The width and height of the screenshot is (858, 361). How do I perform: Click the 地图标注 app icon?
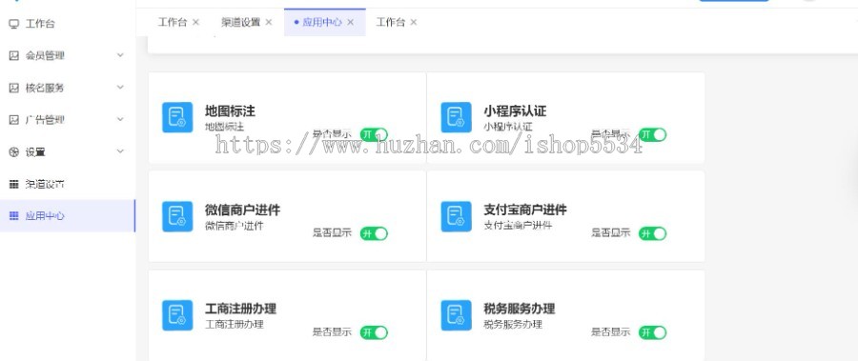(x=177, y=117)
